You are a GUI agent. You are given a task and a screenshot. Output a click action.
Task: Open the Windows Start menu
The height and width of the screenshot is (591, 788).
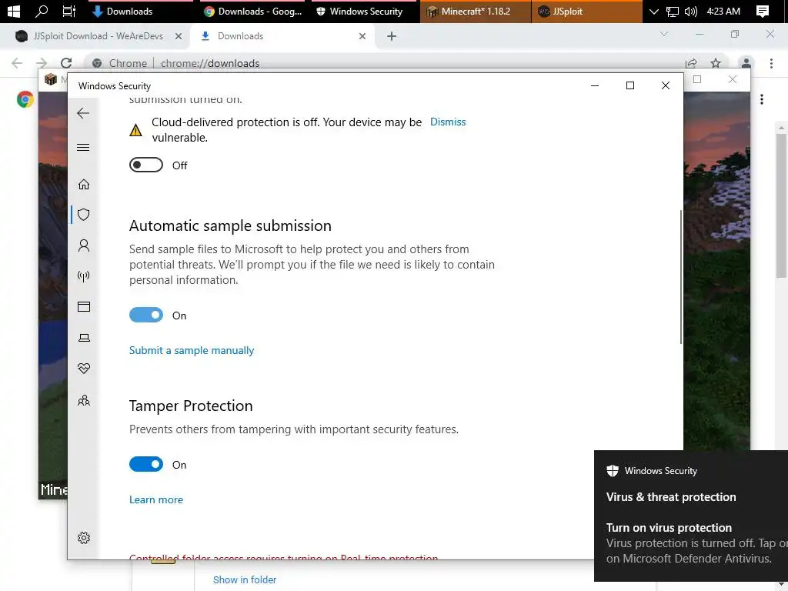click(14, 11)
